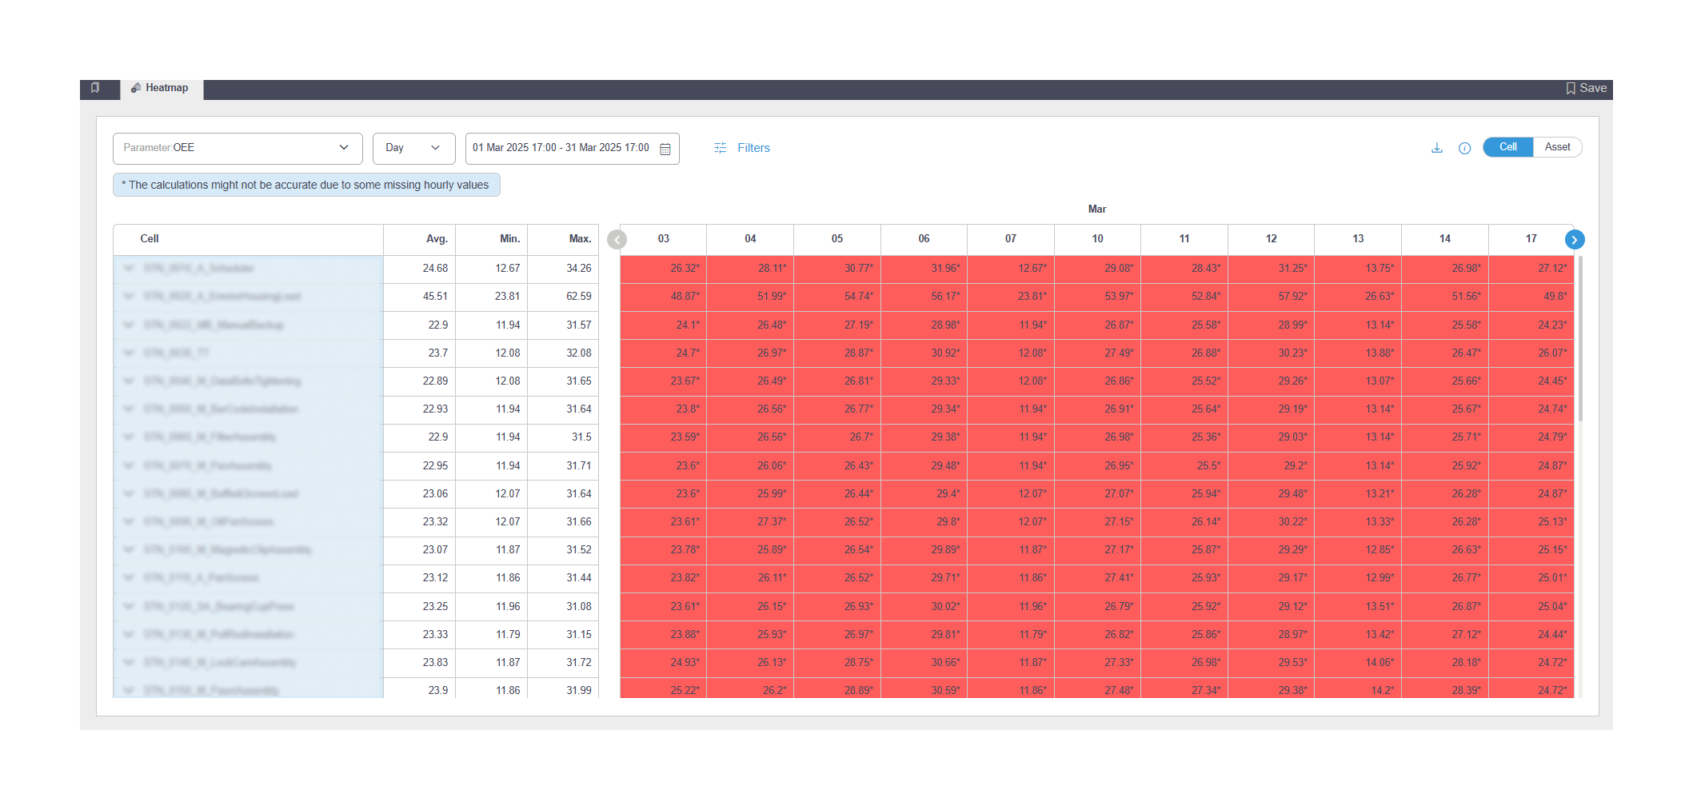
Task: Click the download icon
Action: [1436, 148]
